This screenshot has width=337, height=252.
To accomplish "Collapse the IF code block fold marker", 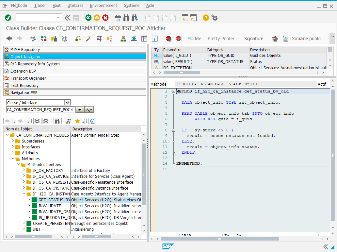I will pyautogui.click(x=173, y=130).
